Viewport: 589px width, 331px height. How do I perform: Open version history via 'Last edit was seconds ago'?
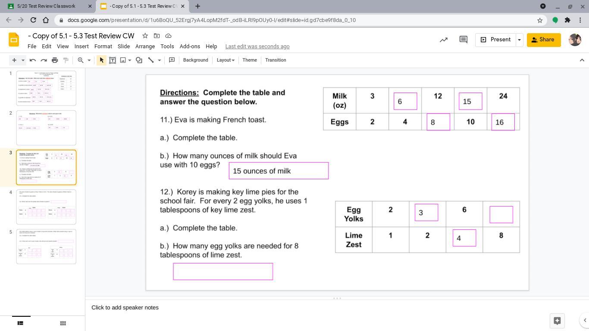[x=257, y=47]
